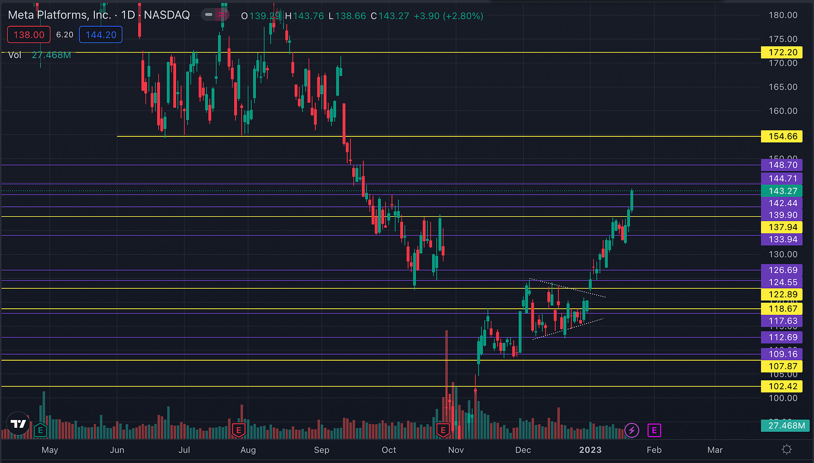Select the 122.89 yellow price label
The height and width of the screenshot is (463, 814).
pyautogui.click(x=782, y=294)
